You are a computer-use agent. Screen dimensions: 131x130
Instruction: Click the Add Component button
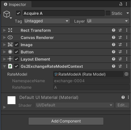tap(66, 121)
